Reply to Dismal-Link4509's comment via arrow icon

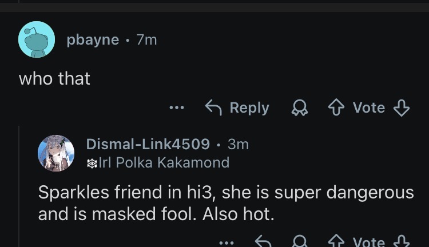pyautogui.click(x=263, y=242)
